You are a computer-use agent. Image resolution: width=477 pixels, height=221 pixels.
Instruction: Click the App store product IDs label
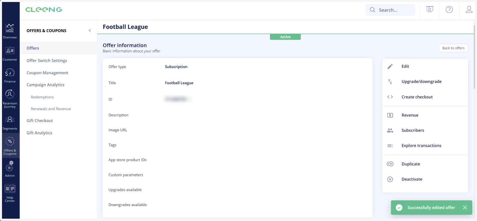click(128, 160)
